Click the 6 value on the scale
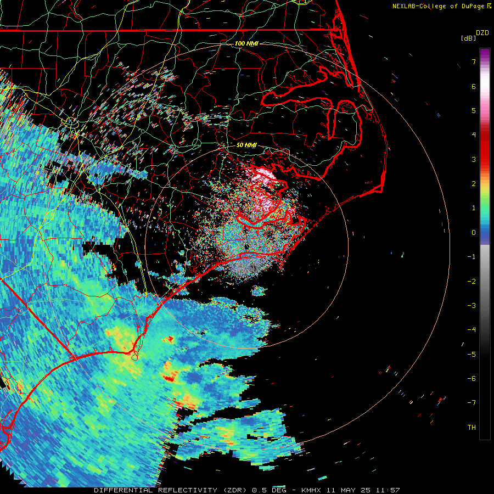Screen dimensions: 494x494 click(x=474, y=86)
